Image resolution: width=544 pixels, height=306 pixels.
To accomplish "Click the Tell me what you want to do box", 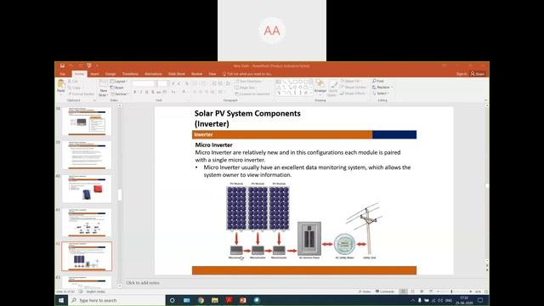I will 247,74.
